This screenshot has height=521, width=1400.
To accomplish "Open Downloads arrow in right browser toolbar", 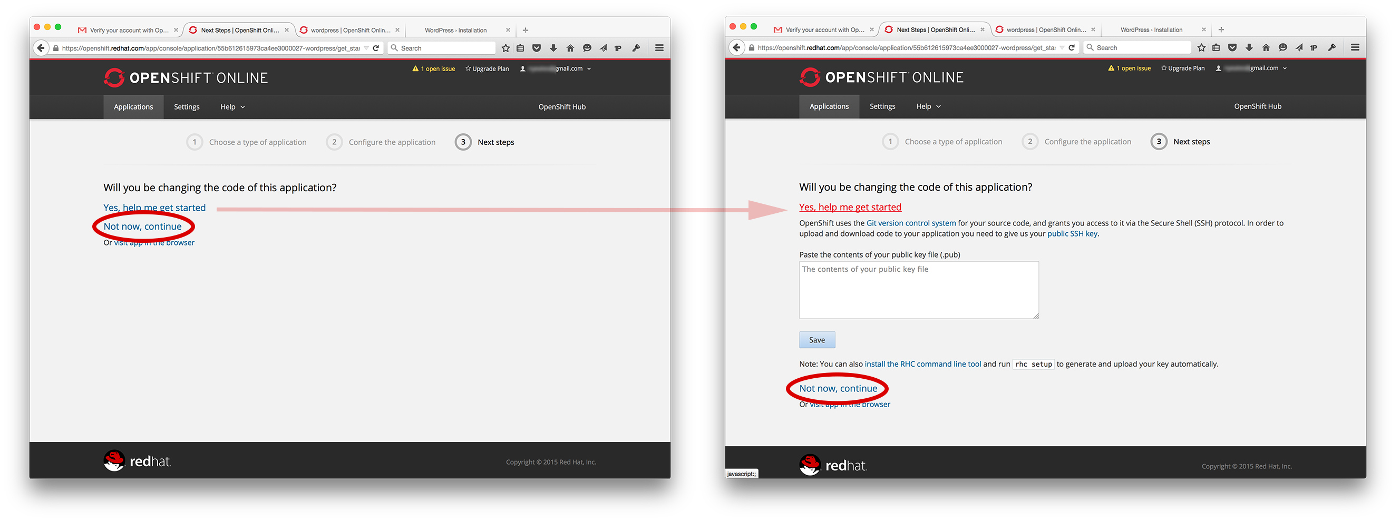I will click(1249, 48).
